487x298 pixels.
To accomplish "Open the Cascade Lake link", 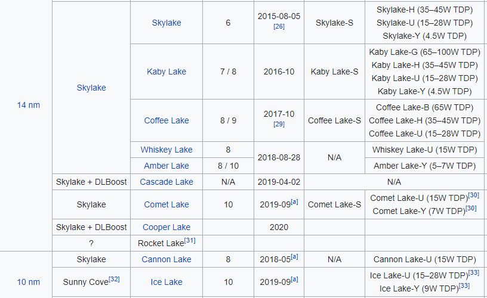I will 167,182.
